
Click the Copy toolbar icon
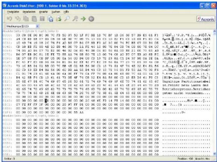[x=26, y=19]
